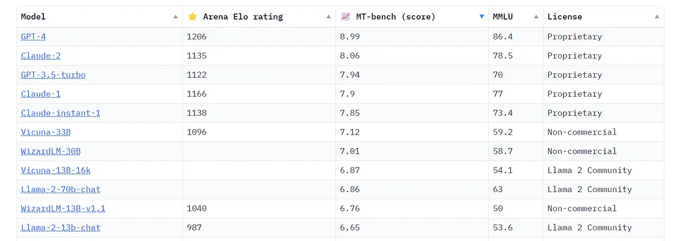Click the chart icon beside MT-bench score
The width and height of the screenshot is (673, 241).
(x=346, y=17)
